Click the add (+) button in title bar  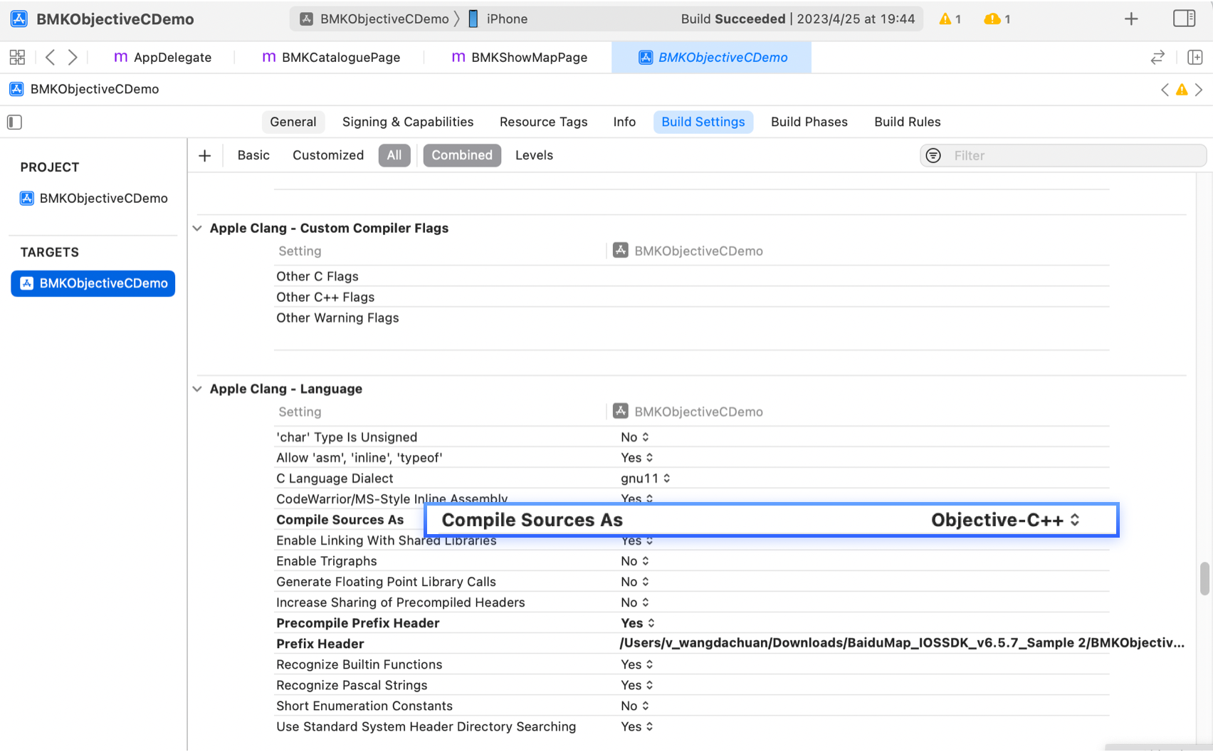1130,19
